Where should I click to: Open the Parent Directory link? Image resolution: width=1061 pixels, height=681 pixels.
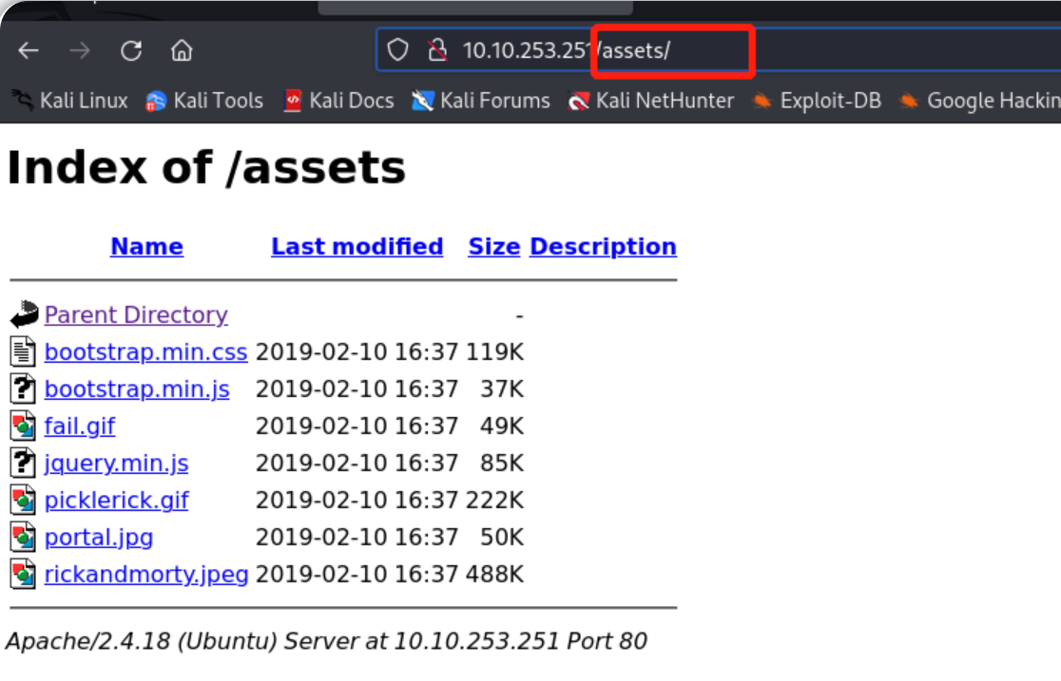[x=136, y=315]
